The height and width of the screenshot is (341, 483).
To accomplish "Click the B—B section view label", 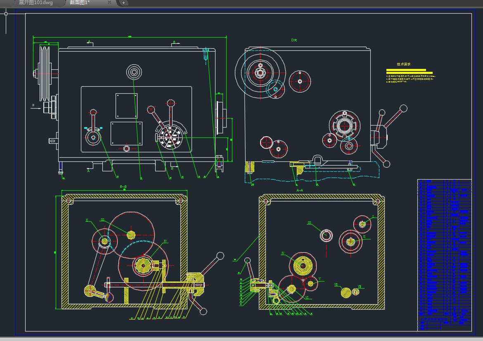I will coord(123,187).
